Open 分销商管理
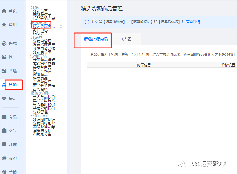Screen dimensions: 237x174 (42, 41)
